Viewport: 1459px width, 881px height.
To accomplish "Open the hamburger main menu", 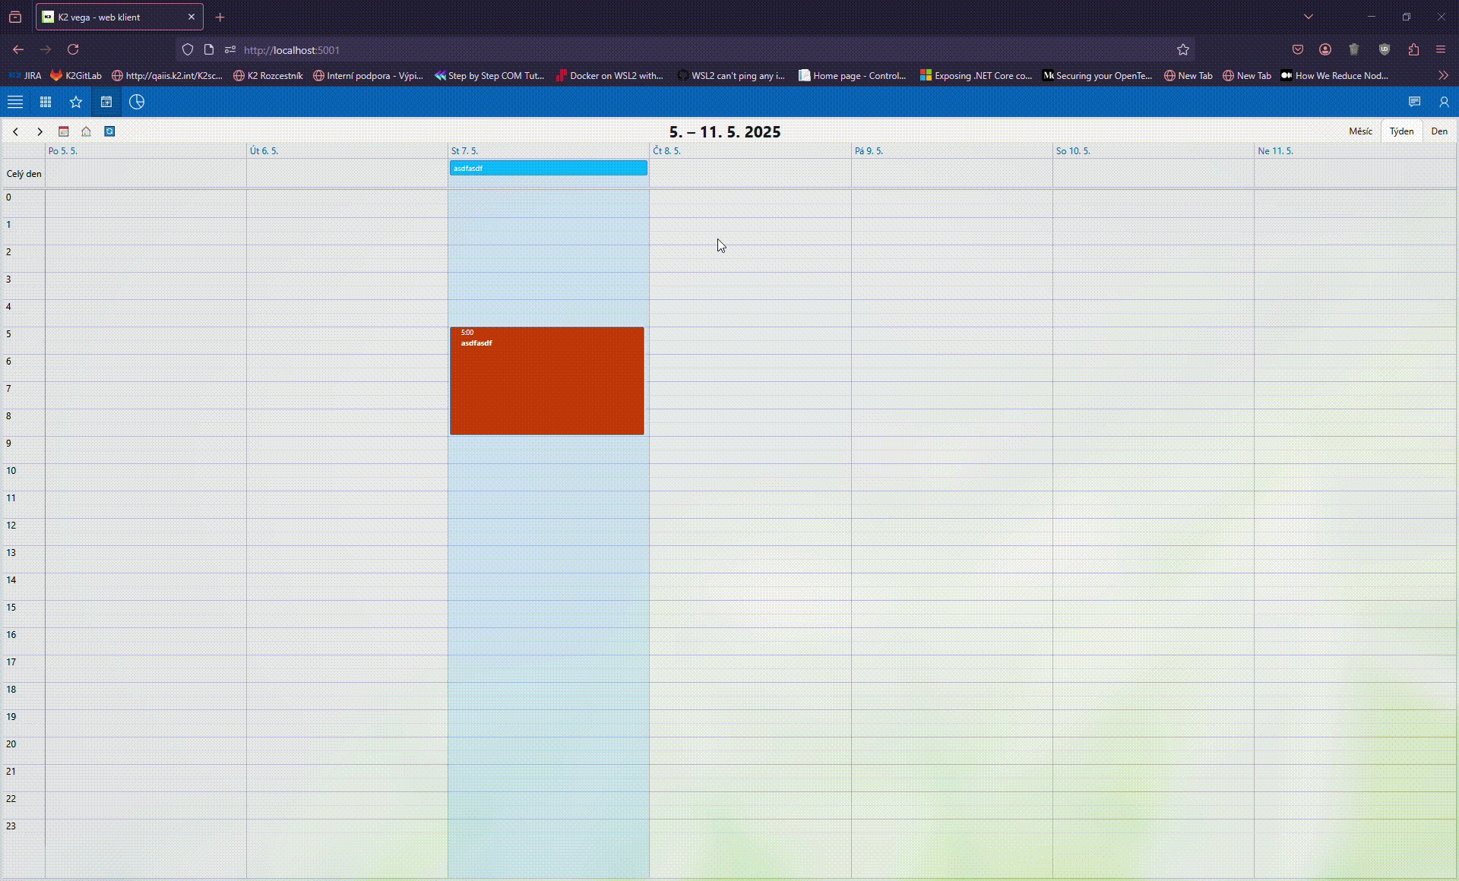I will [15, 102].
